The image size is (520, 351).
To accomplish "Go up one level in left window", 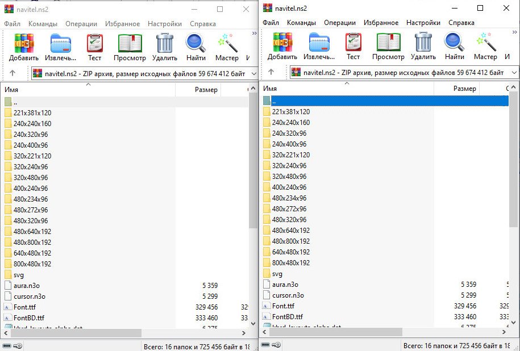I will 13,73.
